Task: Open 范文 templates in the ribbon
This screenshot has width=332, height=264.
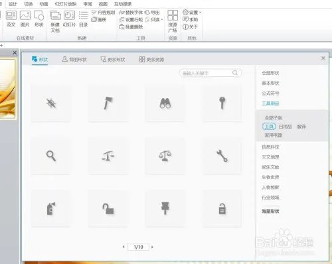Action: click(x=11, y=19)
